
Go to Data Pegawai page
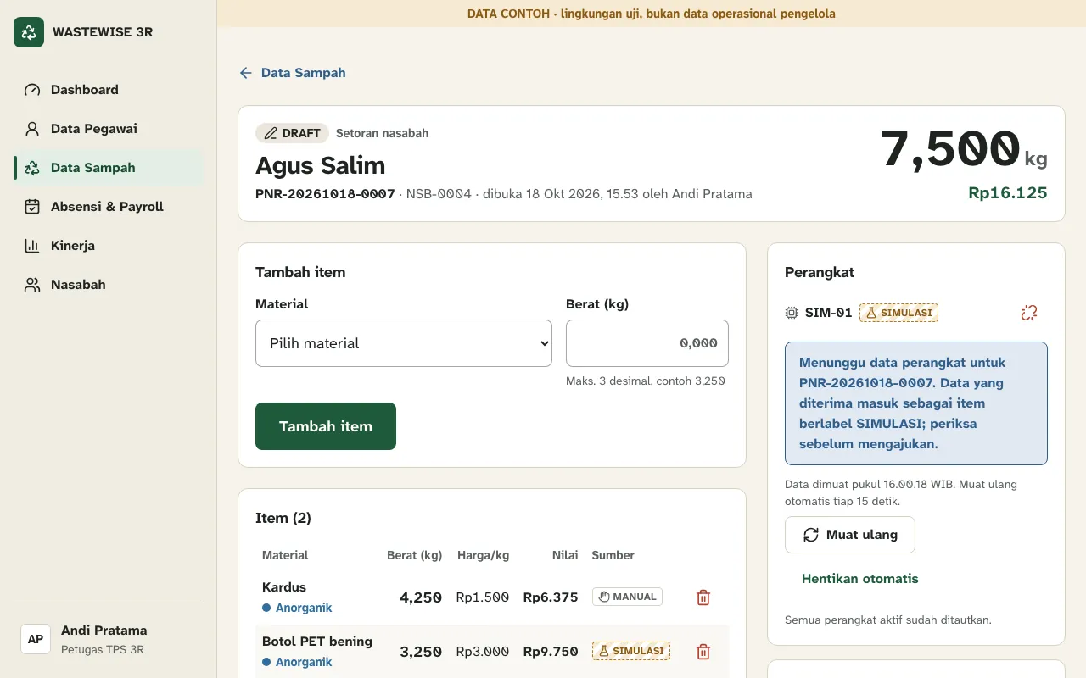(109, 129)
